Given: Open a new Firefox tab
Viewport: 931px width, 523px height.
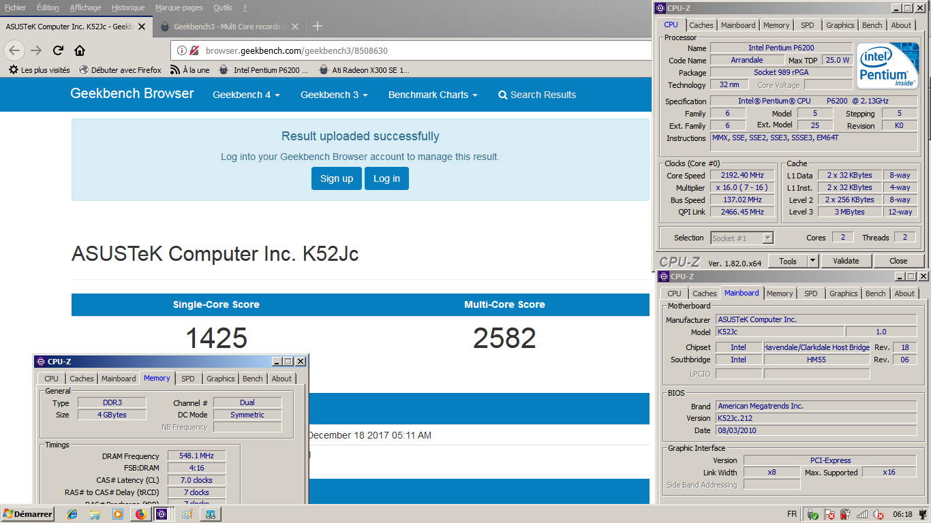Looking at the screenshot, I should [317, 27].
